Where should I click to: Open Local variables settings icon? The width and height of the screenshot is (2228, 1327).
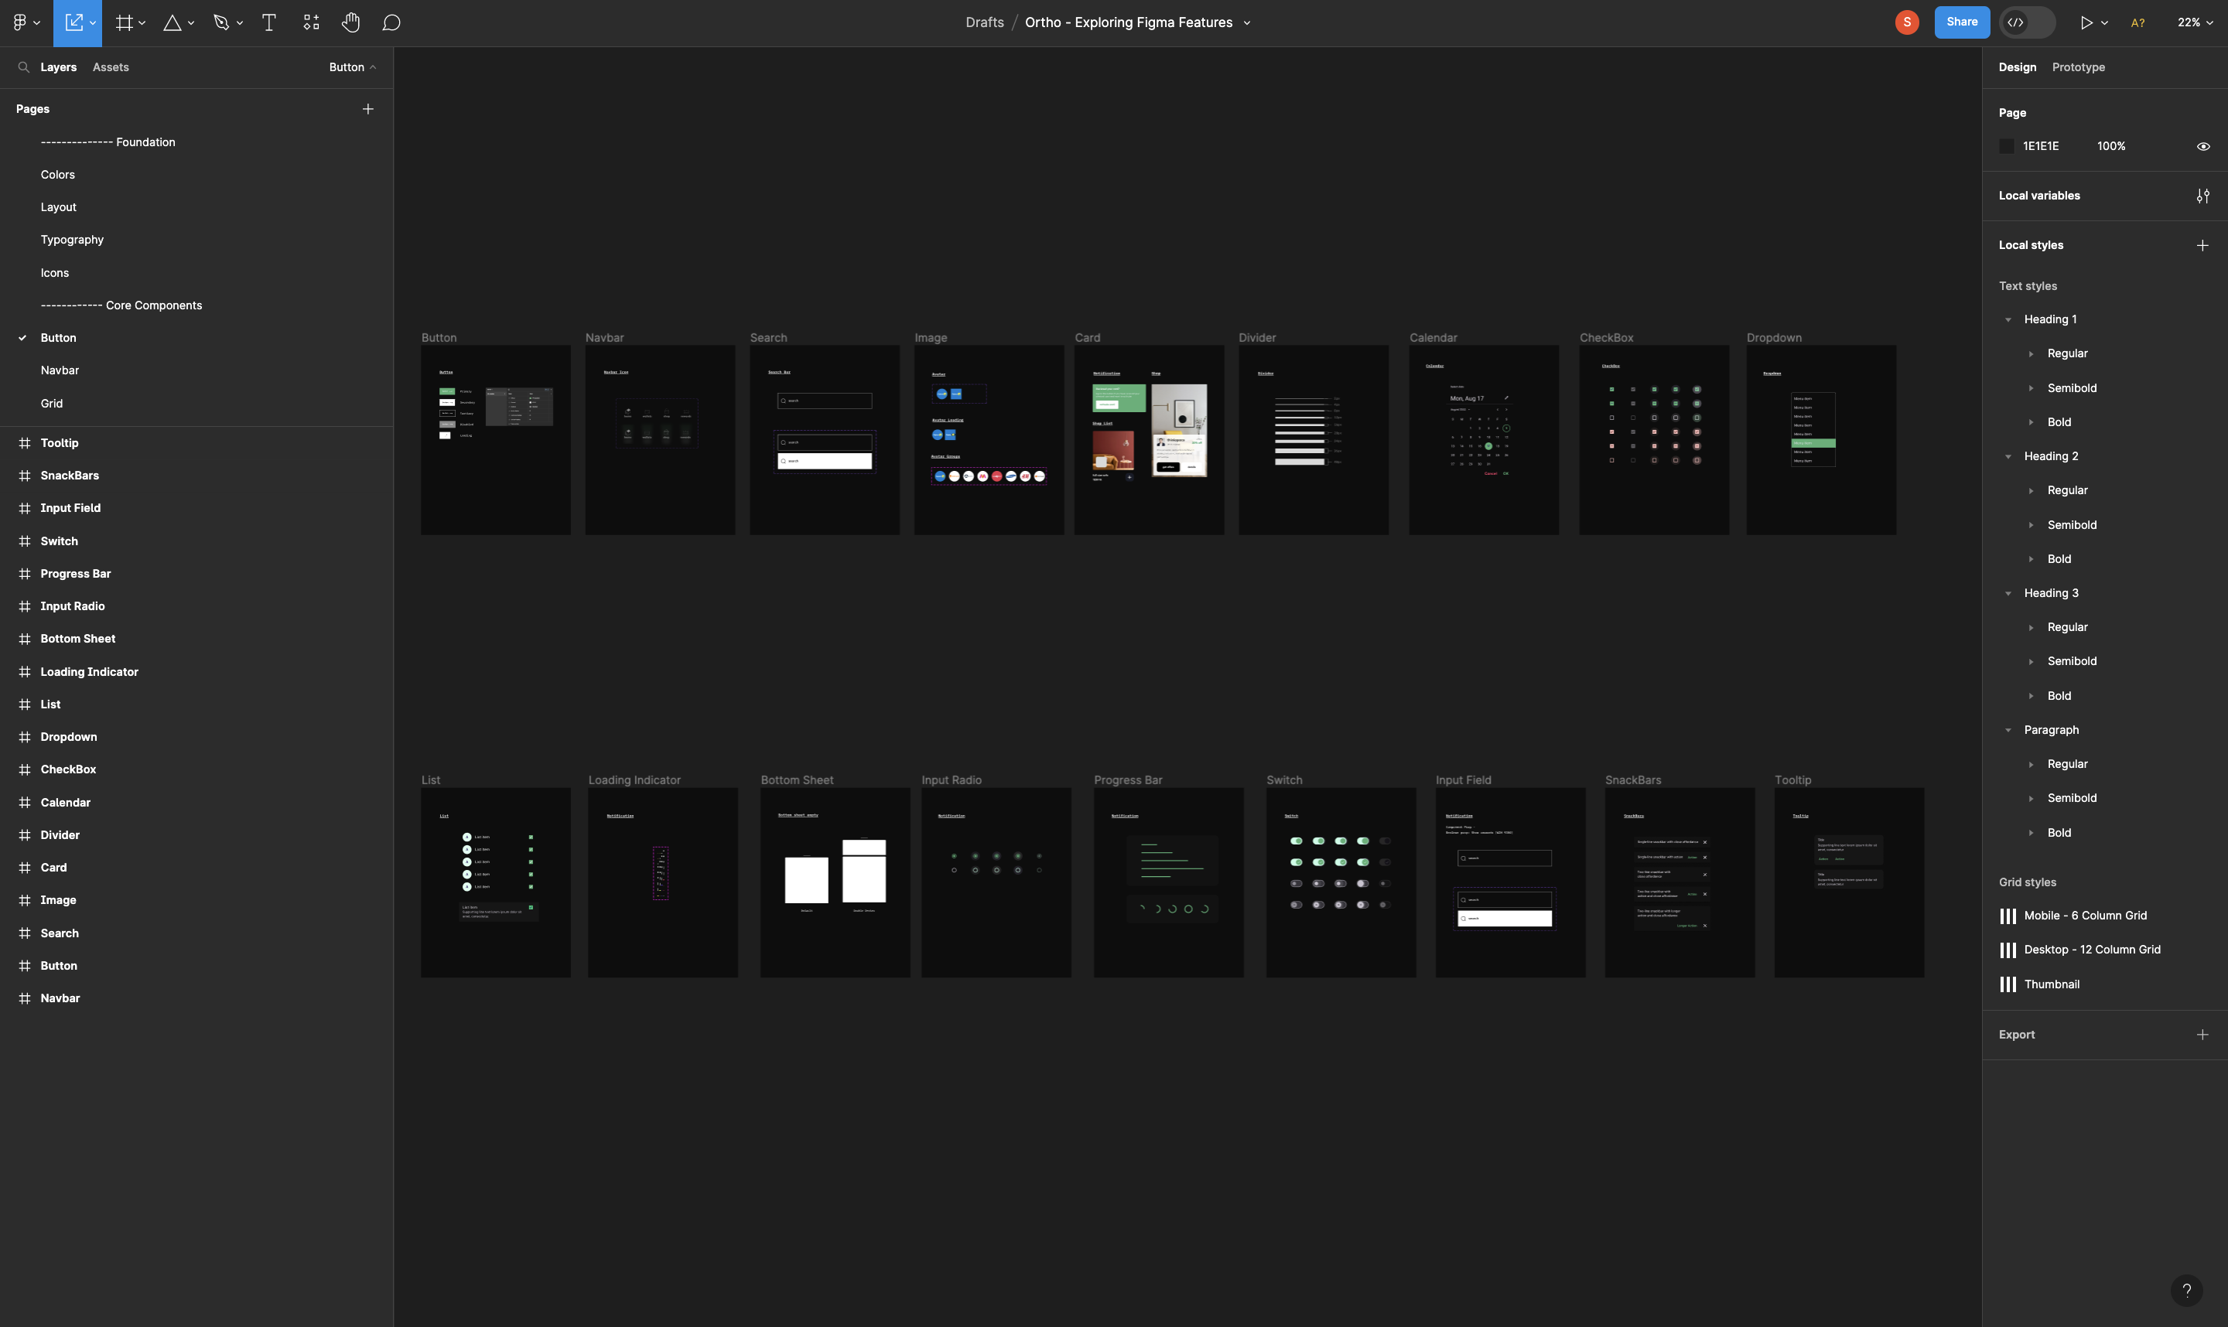(2203, 196)
